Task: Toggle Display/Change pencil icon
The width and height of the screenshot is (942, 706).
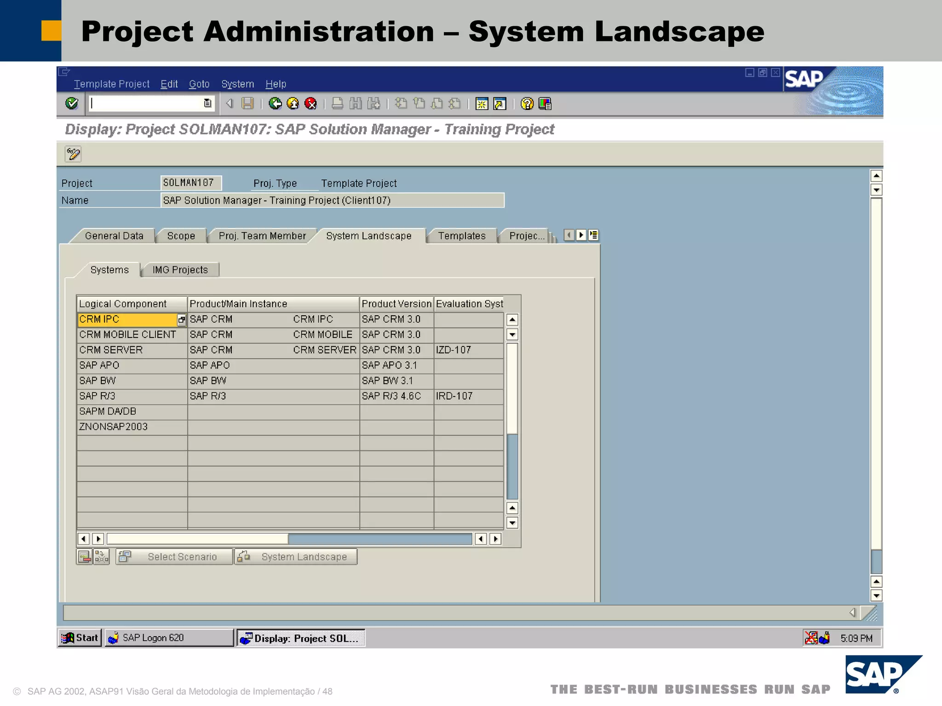Action: click(73, 154)
